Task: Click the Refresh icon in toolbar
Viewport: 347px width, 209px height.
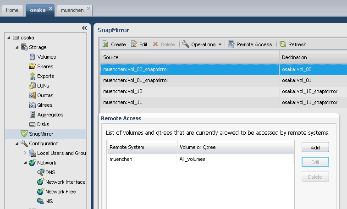Action: pyautogui.click(x=283, y=44)
